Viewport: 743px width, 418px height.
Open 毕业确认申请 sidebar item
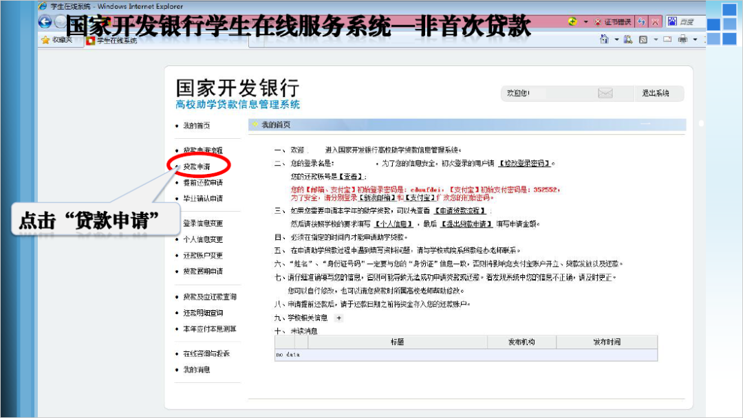click(203, 199)
